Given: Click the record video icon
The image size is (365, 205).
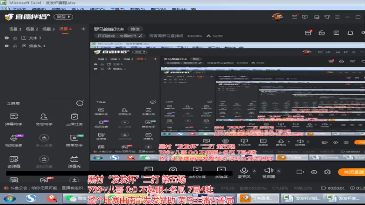Looking at the screenshot, I should (x=300, y=172).
